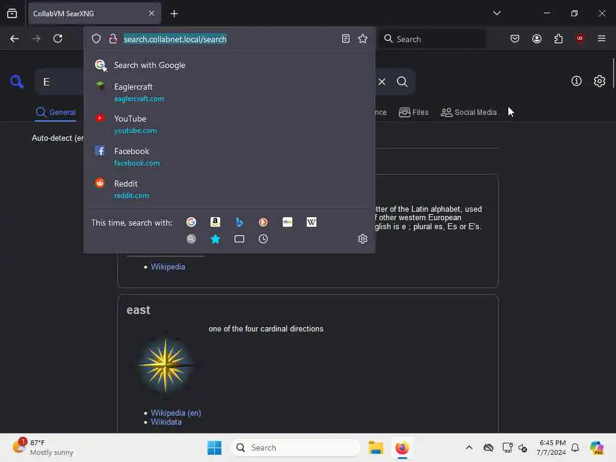Search this time with Google engine icon
616x462 pixels.
[x=191, y=223]
